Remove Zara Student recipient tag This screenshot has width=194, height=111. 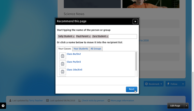pos(107,37)
